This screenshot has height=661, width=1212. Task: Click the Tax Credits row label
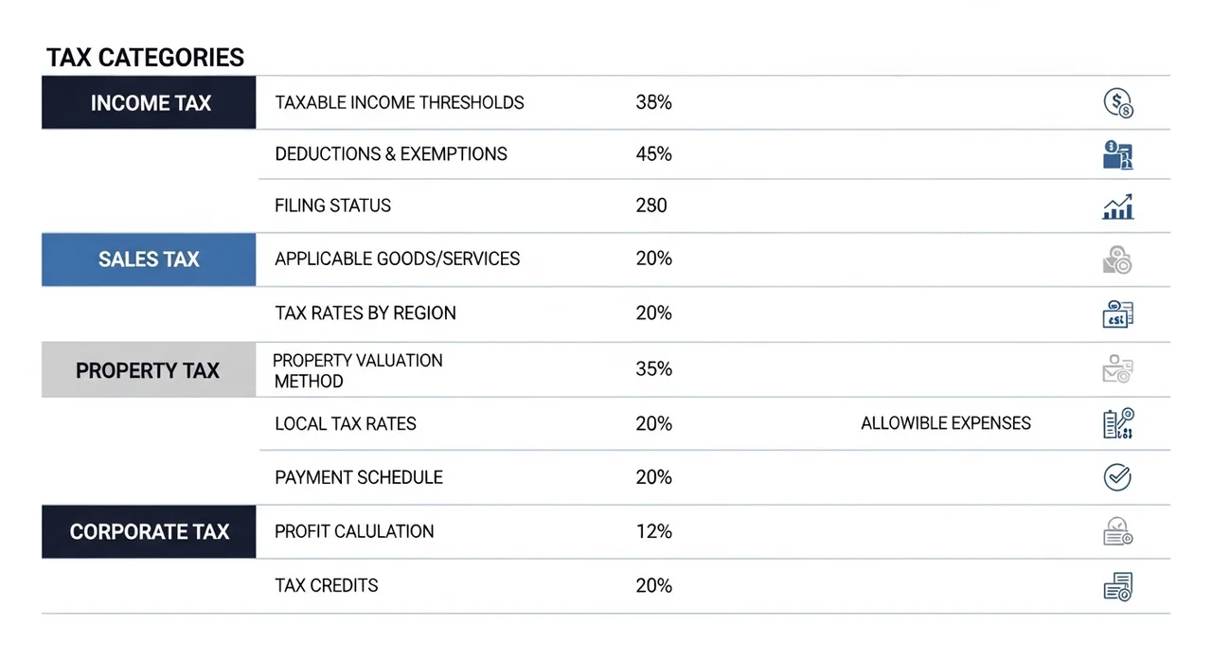tap(327, 585)
